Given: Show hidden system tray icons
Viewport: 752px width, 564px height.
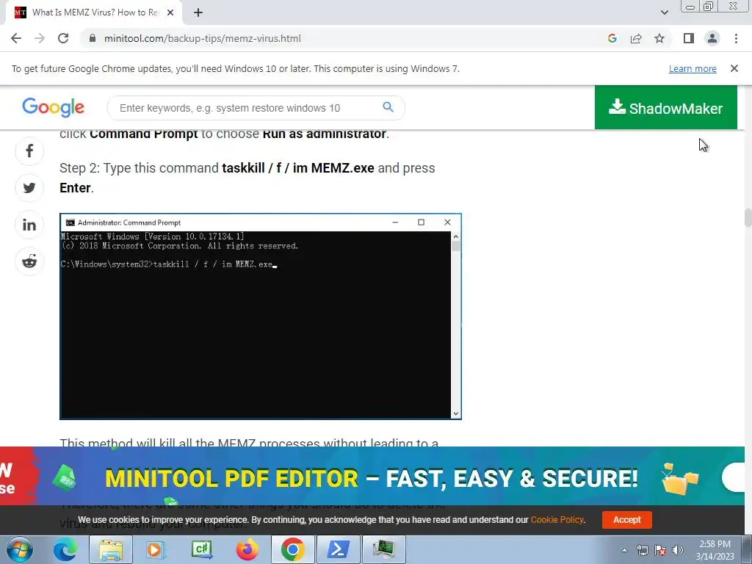Looking at the screenshot, I should tap(624, 550).
